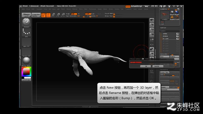Toggle the Mrgb channel button
The height and width of the screenshot is (114, 203).
[x=68, y=14]
